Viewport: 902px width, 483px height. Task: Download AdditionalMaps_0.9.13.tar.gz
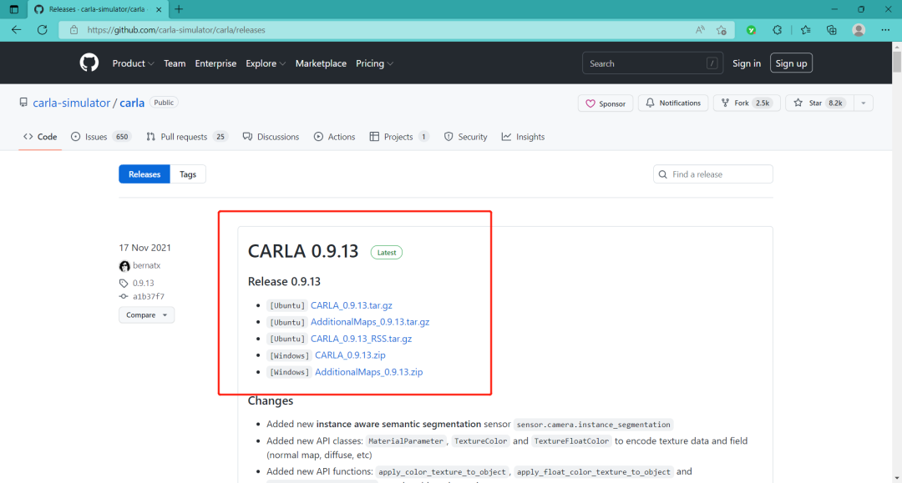click(370, 322)
